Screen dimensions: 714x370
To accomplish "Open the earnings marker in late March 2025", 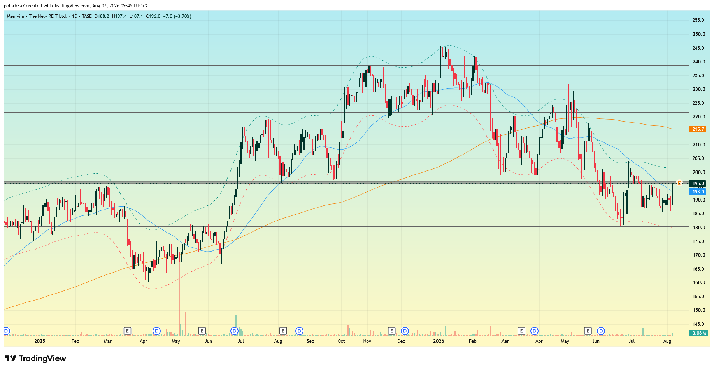I will click(127, 331).
